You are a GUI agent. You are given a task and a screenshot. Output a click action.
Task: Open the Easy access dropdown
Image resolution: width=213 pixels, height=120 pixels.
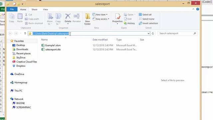coord(101,19)
